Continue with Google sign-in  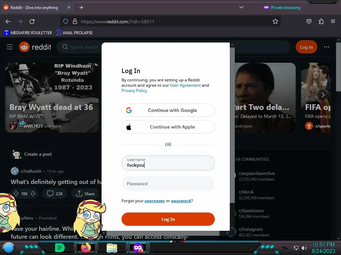point(168,110)
